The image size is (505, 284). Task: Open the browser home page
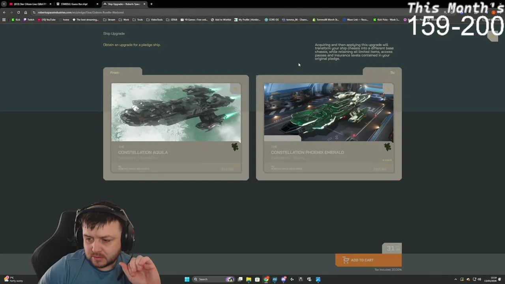pyautogui.click(x=26, y=12)
